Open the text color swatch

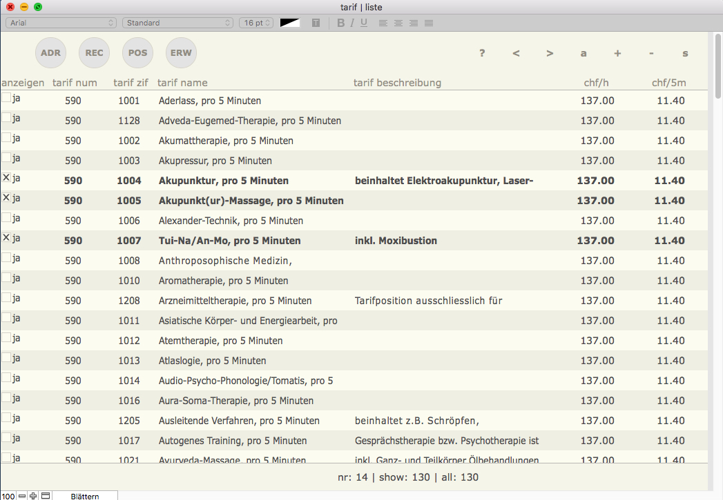click(x=290, y=23)
